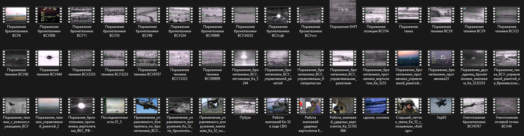The height and width of the screenshot is (136, 524).
Task: Choose the Поражение бронетехники ВСУcrjk video
Action: coord(278,15)
